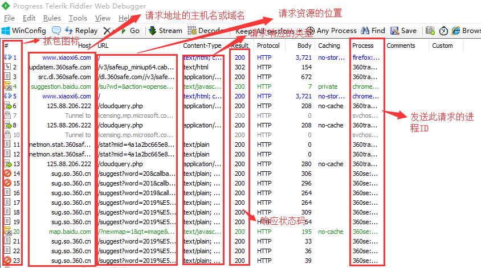Click URL /suggest?word=20&callba...

coord(137,174)
